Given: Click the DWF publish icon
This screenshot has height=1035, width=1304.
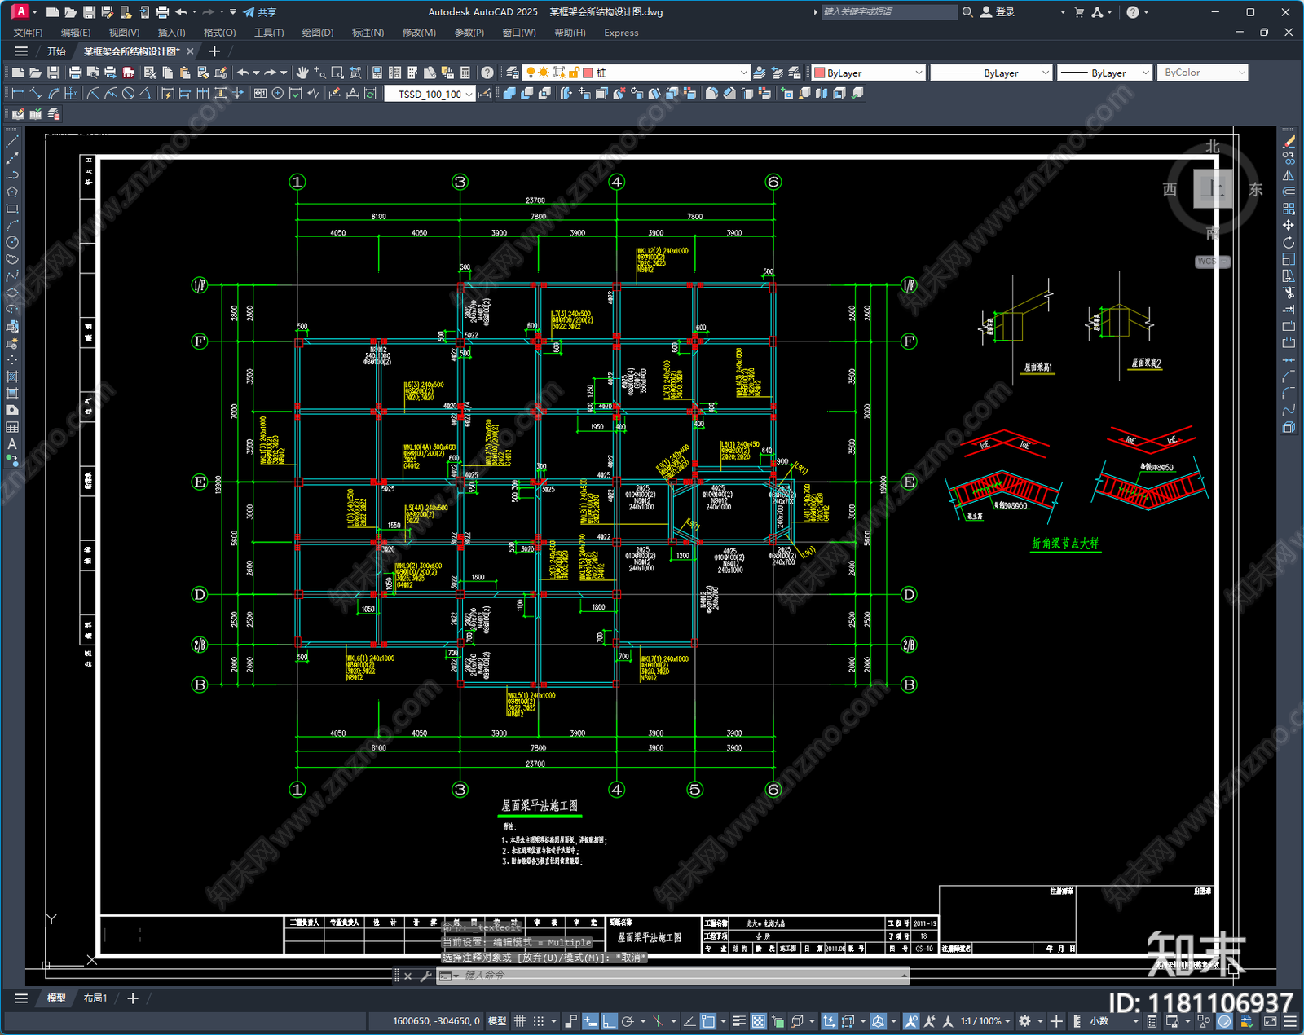Looking at the screenshot, I should [x=128, y=73].
